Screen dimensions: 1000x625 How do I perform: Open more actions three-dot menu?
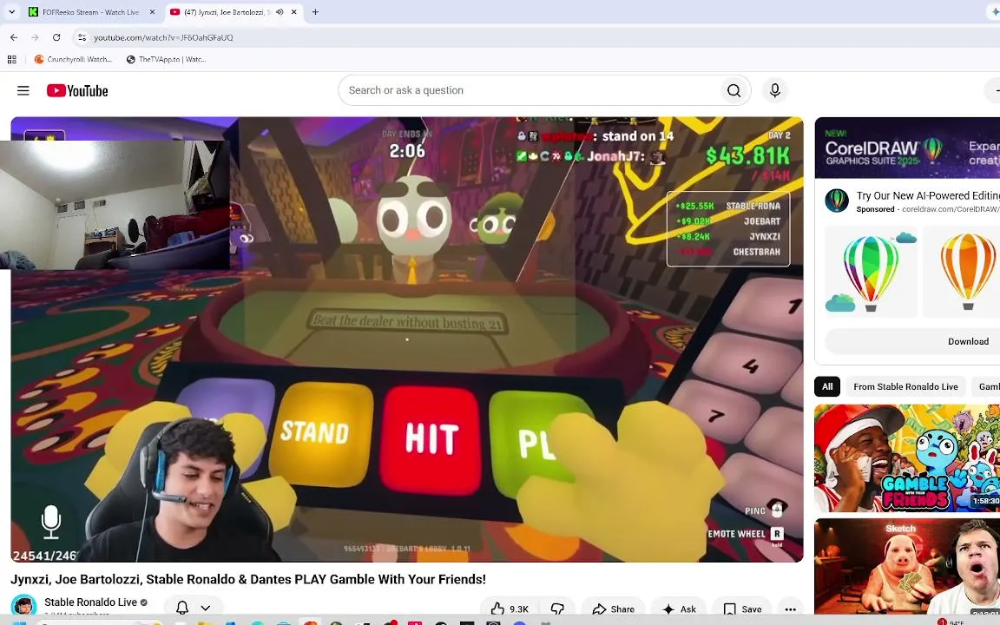click(x=790, y=609)
